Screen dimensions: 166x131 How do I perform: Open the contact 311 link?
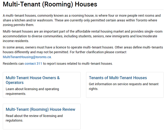tap(33, 63)
